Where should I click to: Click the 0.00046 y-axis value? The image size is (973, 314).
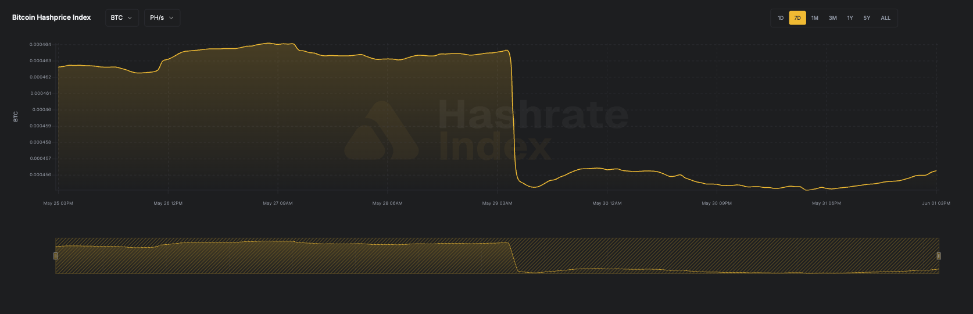pyautogui.click(x=42, y=110)
